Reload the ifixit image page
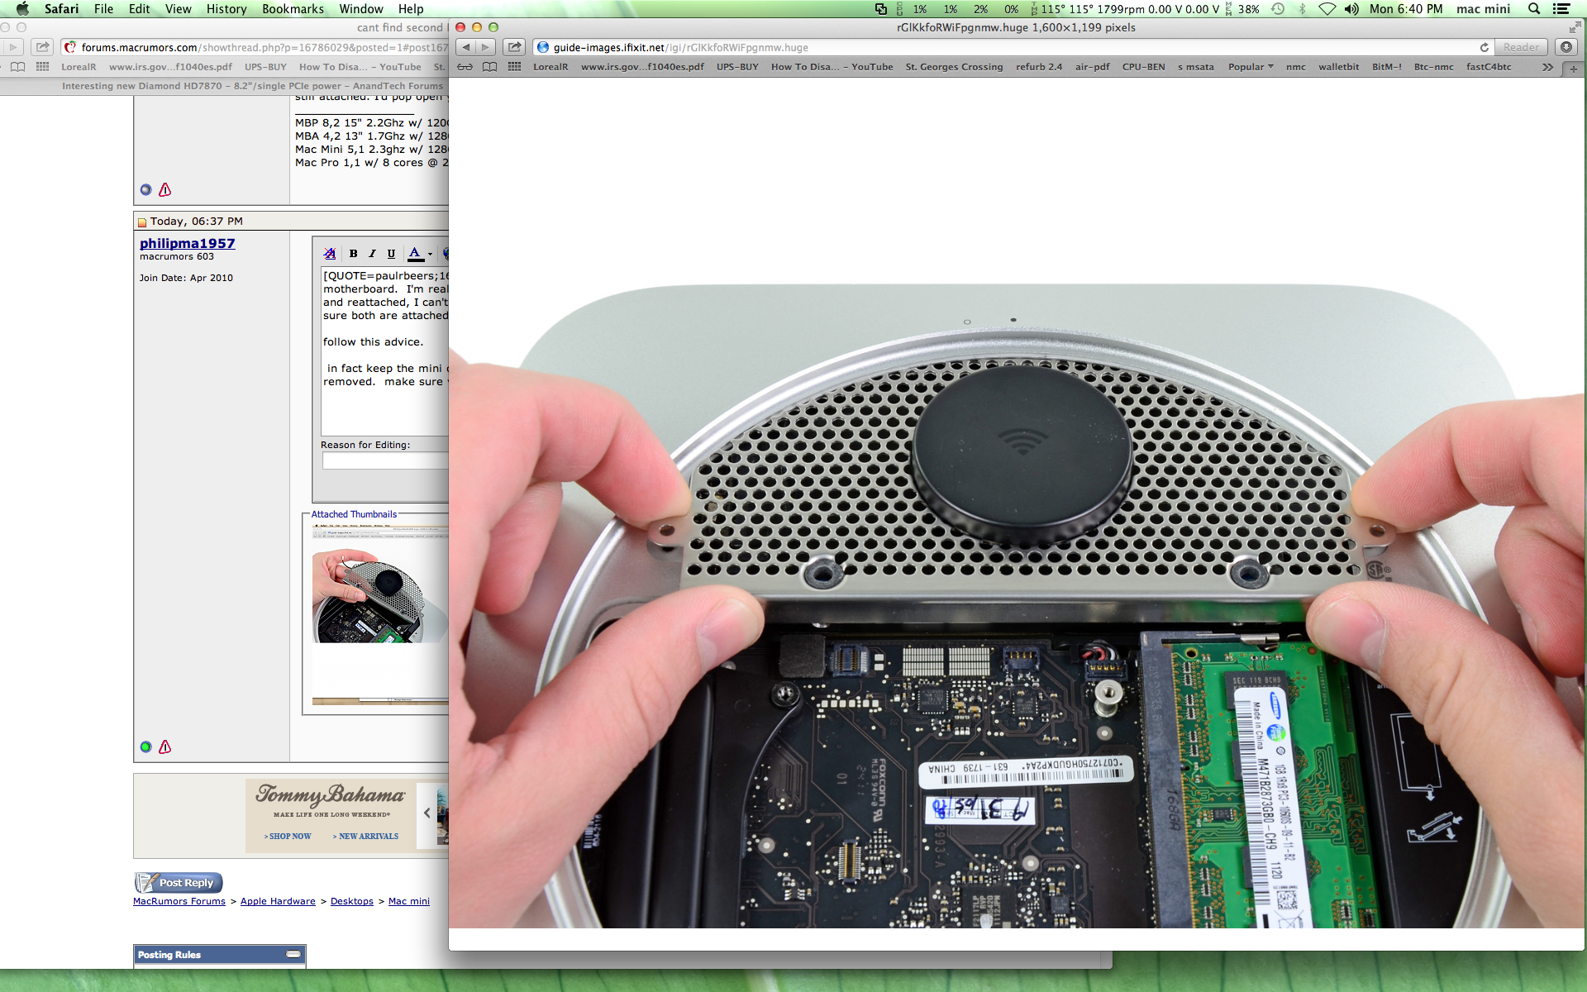 pyautogui.click(x=1484, y=47)
